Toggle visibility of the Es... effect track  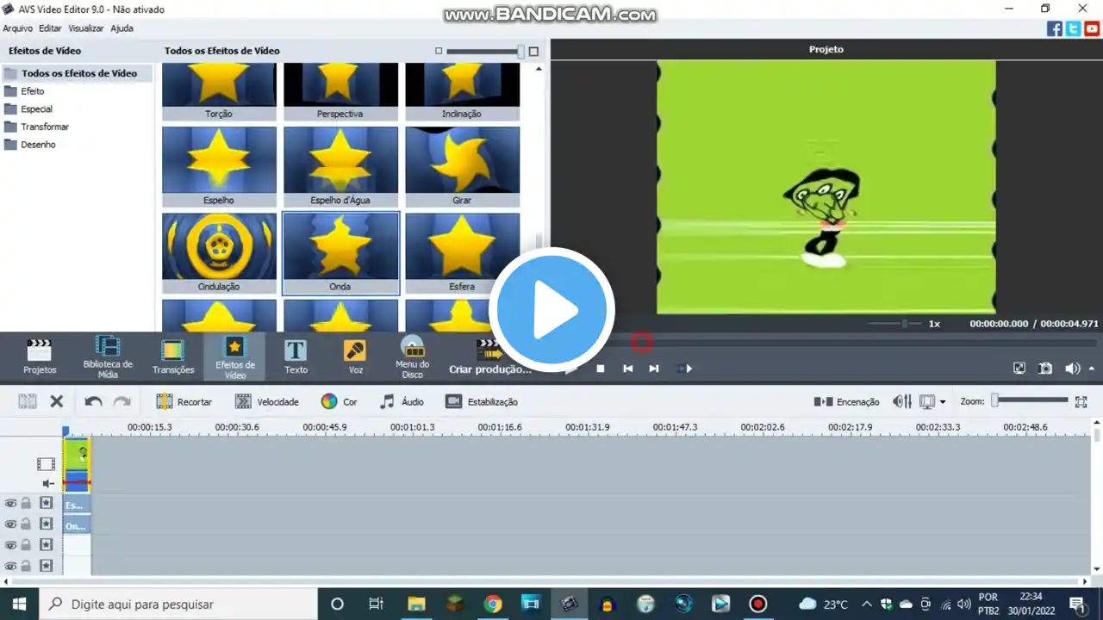coord(10,504)
